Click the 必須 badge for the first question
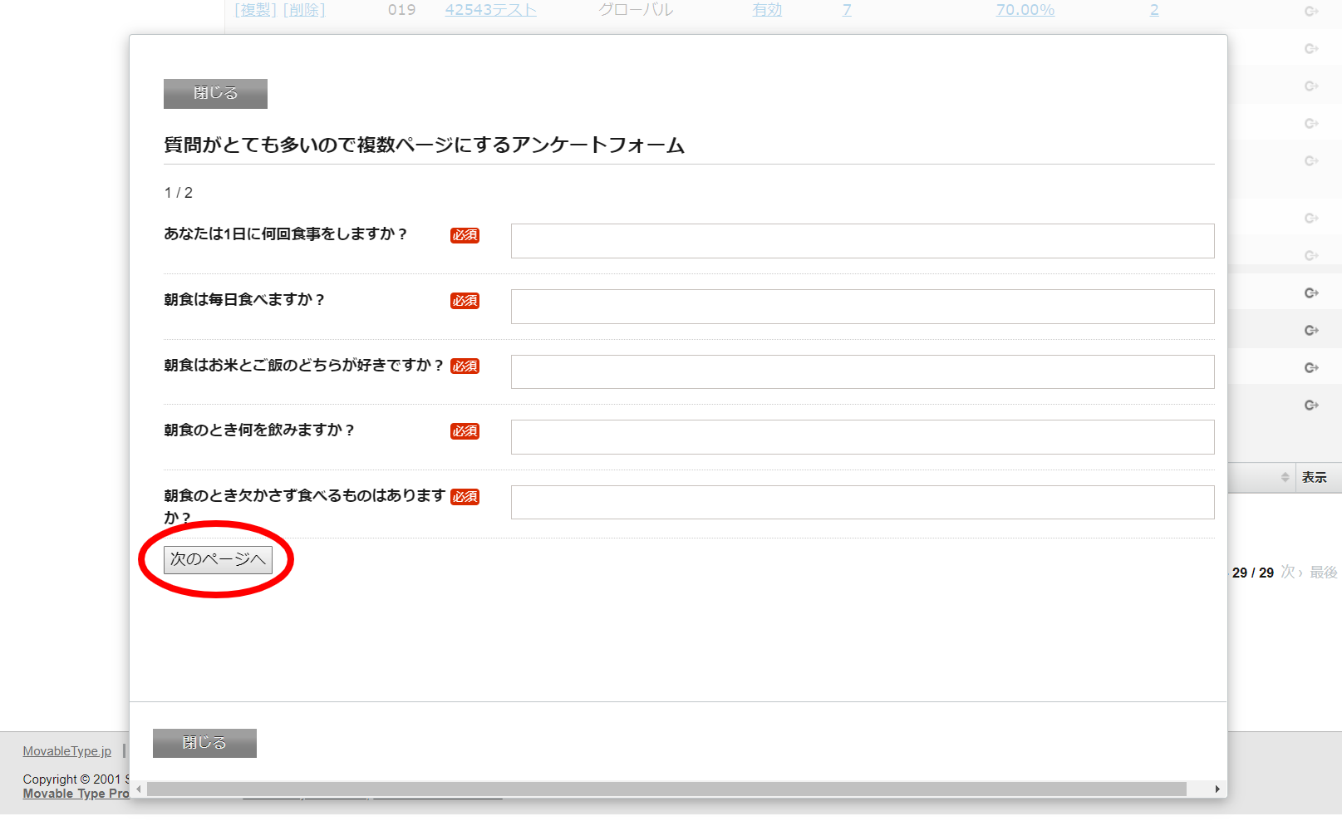1342x831 pixels. 465,235
